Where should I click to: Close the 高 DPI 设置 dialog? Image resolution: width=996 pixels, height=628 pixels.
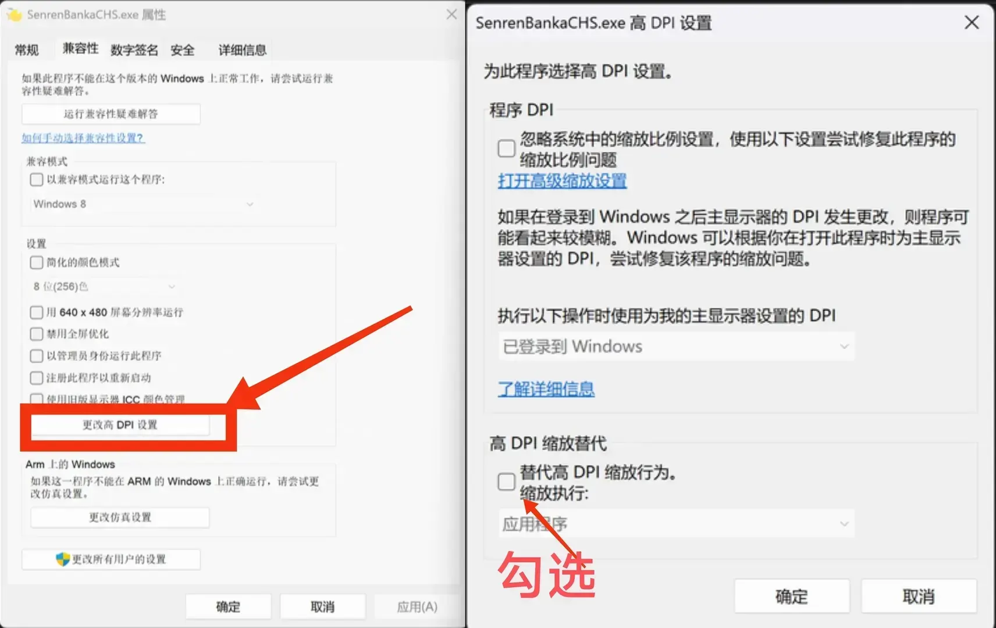coord(972,23)
